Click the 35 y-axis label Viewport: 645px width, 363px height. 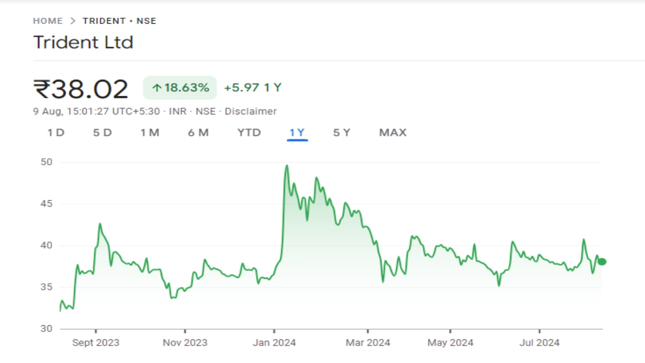tap(47, 287)
